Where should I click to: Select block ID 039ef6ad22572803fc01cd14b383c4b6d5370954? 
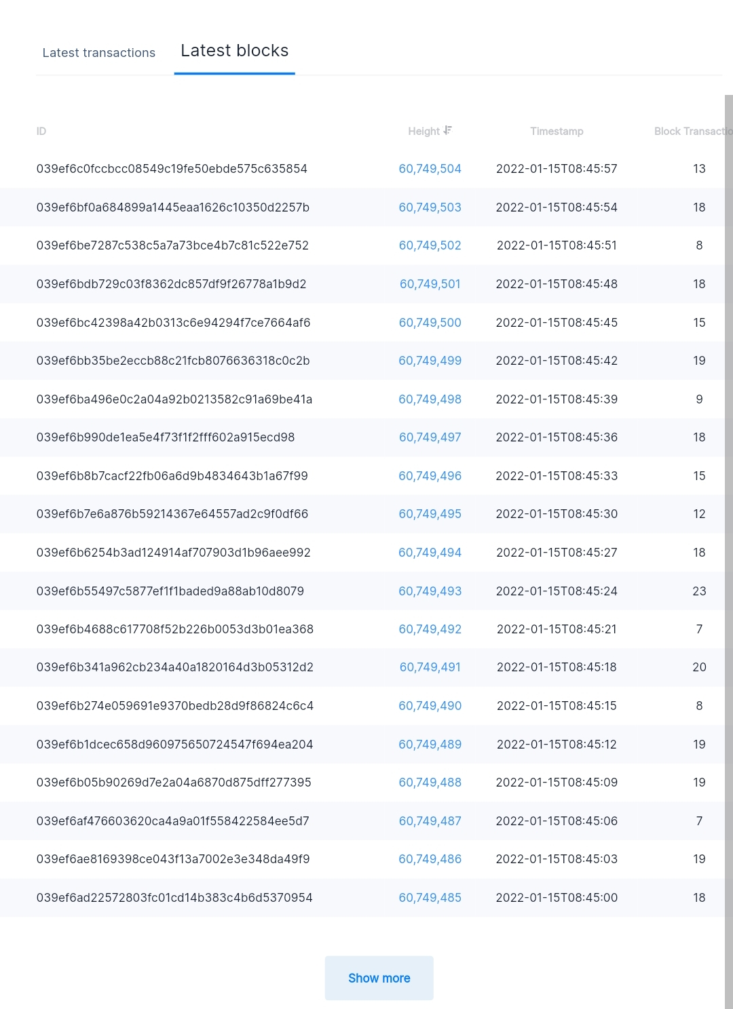(174, 898)
